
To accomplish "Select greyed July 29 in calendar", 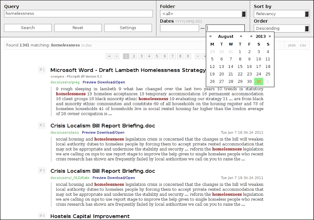I will tap(212, 52).
